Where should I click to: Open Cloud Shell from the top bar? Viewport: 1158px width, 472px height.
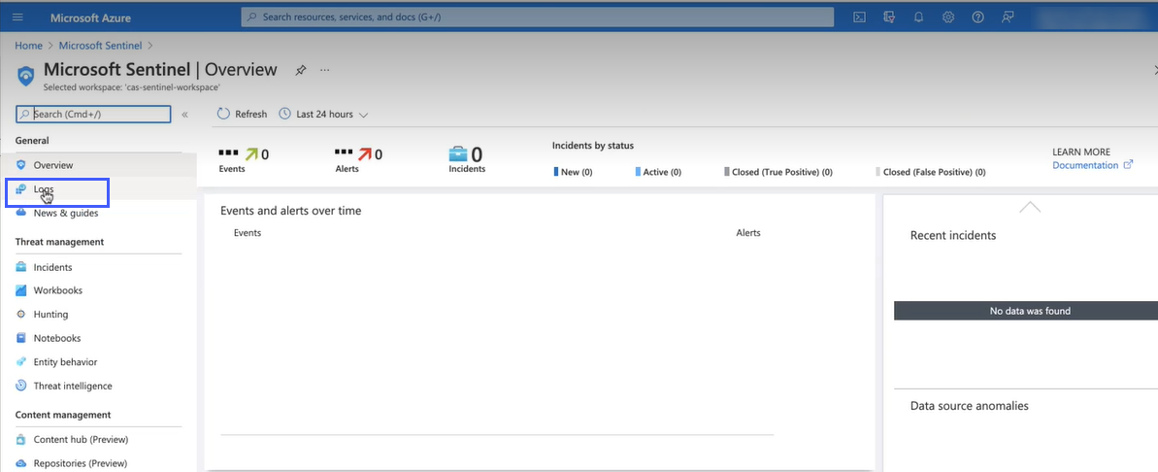pyautogui.click(x=859, y=17)
